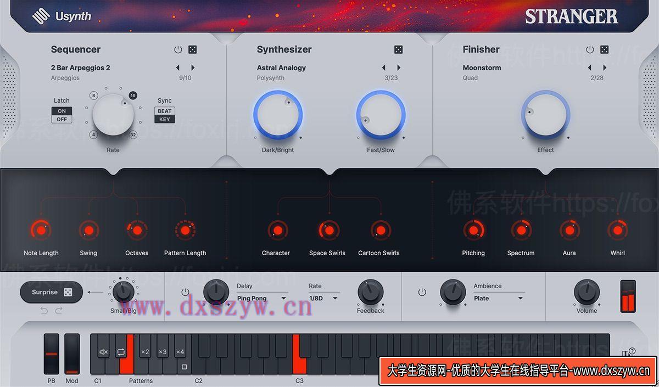Click the Finisher randomize dice icon
This screenshot has width=659, height=387.
(605, 49)
